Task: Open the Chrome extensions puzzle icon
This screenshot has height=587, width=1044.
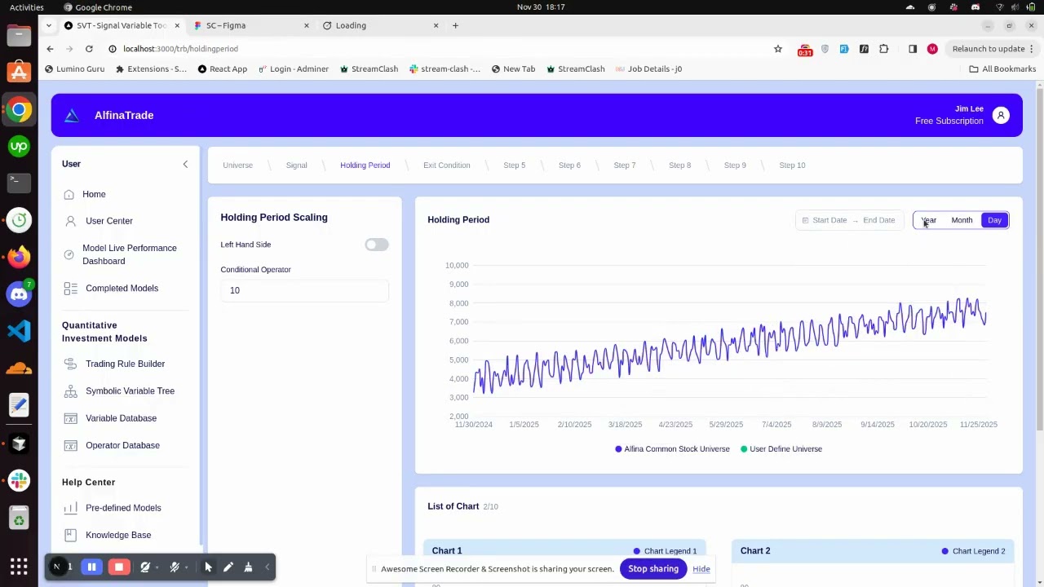Action: (x=884, y=49)
